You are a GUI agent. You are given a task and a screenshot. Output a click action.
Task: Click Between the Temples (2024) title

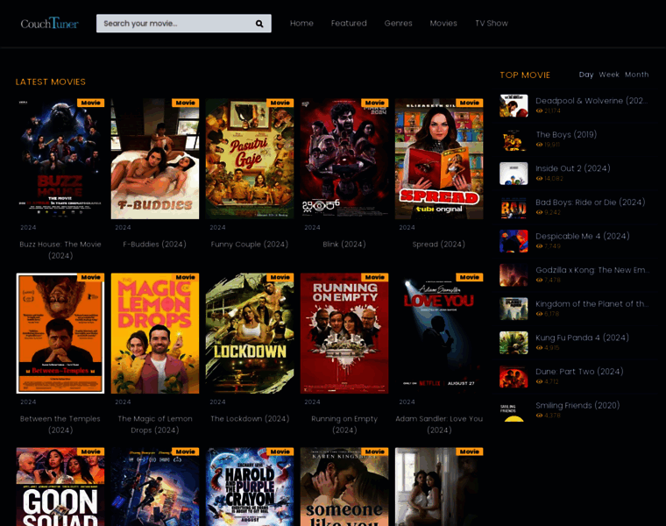60,424
